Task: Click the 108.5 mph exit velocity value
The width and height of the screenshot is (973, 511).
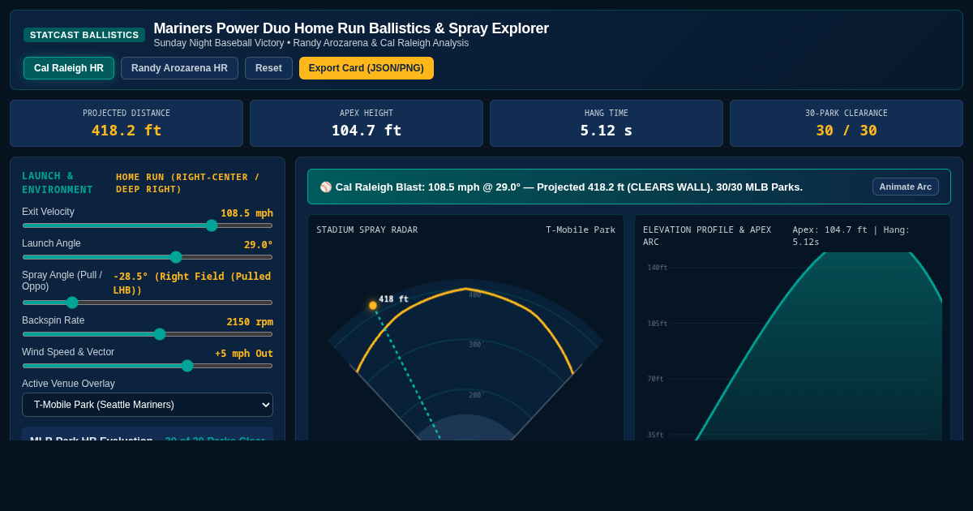Action: [246, 213]
